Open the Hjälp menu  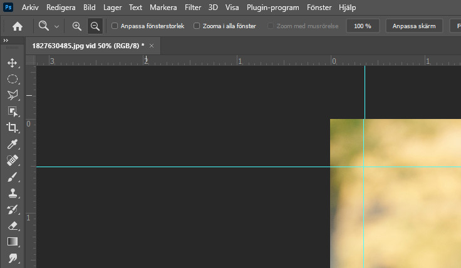point(347,8)
